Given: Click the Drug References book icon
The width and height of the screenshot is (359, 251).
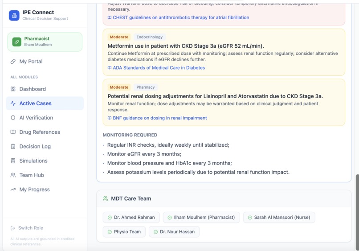Looking at the screenshot, I should (x=13, y=132).
